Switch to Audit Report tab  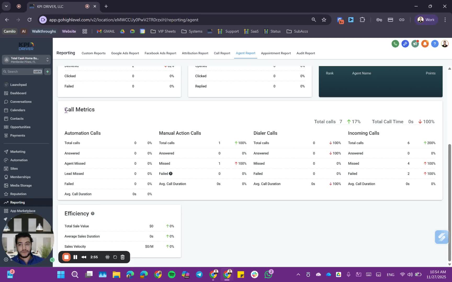pyautogui.click(x=306, y=53)
